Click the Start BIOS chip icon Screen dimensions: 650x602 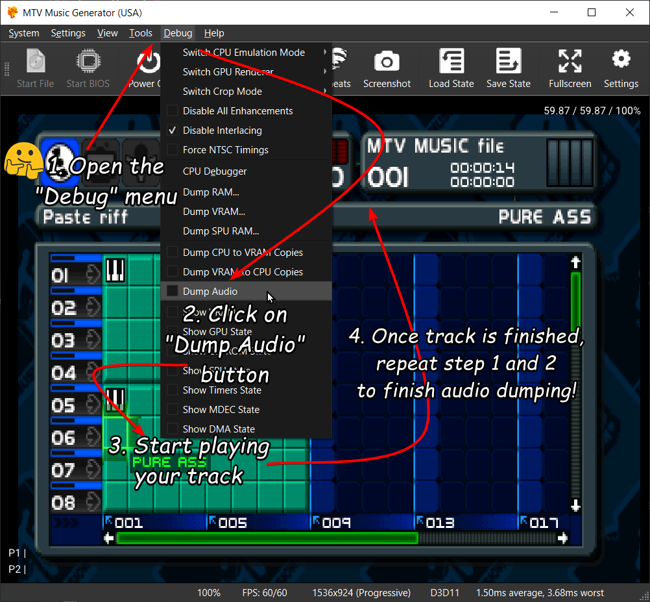tap(88, 62)
